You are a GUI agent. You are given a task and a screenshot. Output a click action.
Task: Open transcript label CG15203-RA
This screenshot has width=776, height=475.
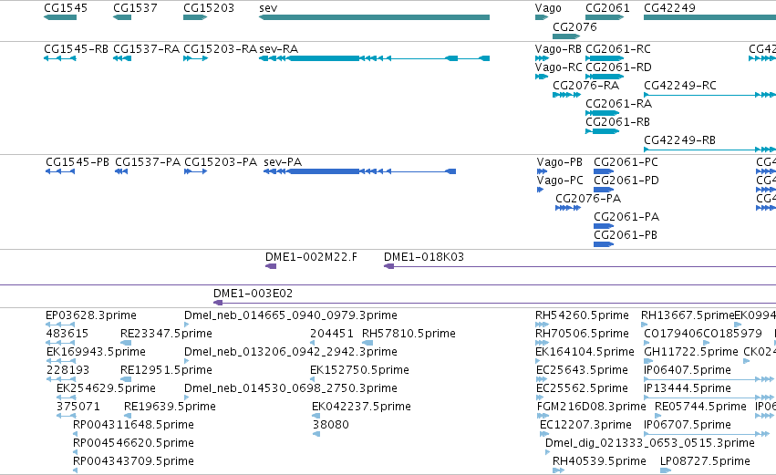221,49
